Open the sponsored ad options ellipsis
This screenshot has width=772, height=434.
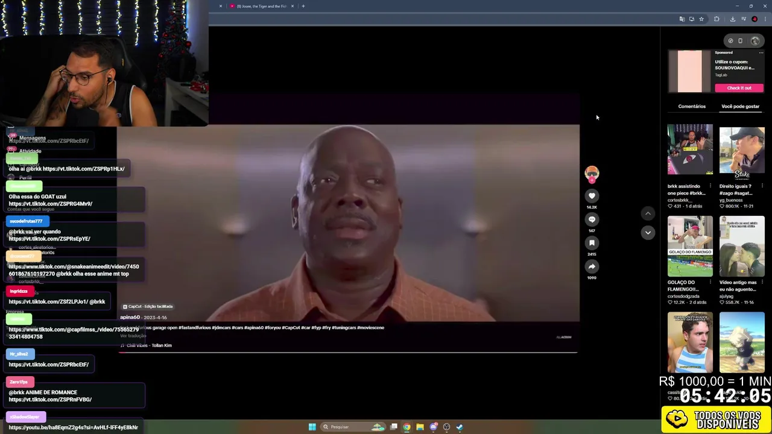point(761,53)
